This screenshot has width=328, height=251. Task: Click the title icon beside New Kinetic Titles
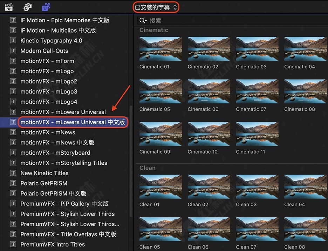point(13,173)
